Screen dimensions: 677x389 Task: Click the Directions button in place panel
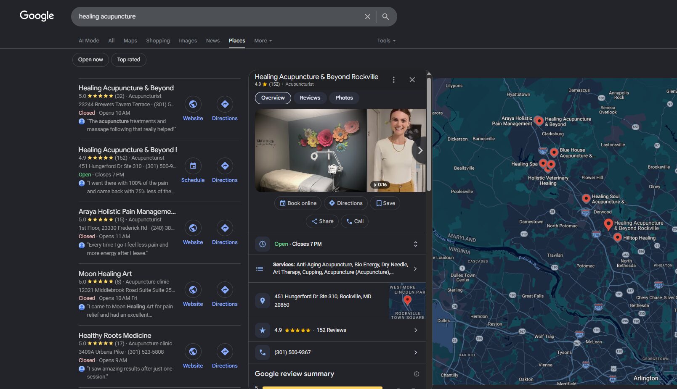tap(345, 203)
